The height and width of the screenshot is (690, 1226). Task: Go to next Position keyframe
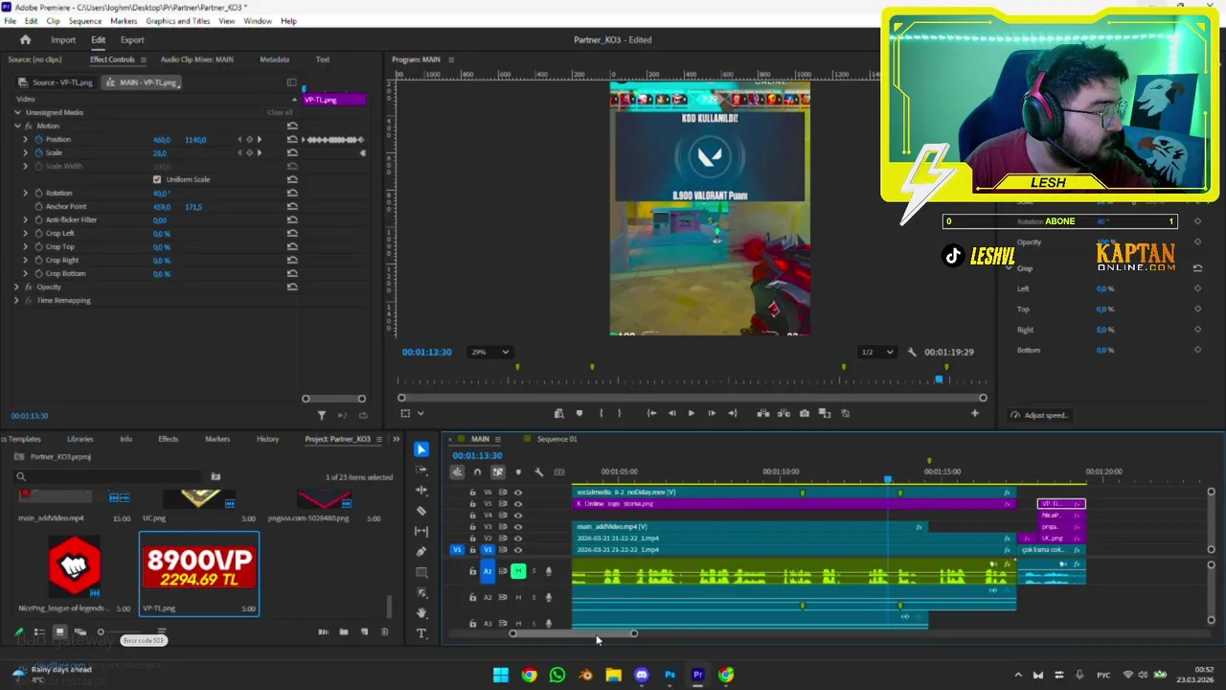pyautogui.click(x=259, y=139)
